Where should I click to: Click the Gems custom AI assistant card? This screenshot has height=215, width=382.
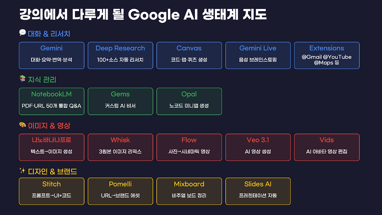pyautogui.click(x=120, y=102)
